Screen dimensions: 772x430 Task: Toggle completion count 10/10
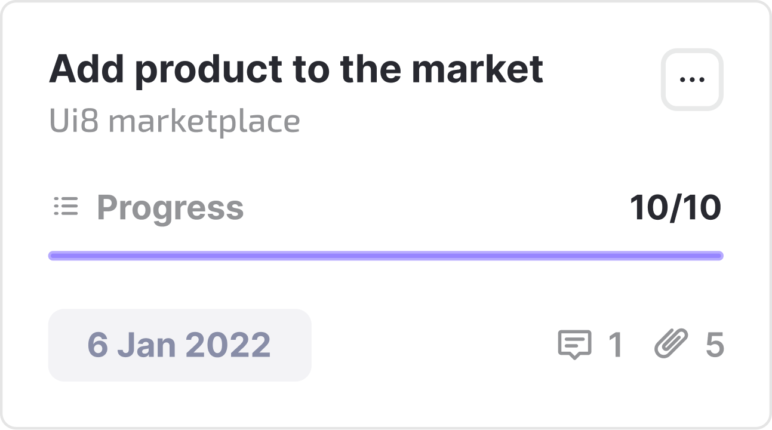tap(676, 207)
